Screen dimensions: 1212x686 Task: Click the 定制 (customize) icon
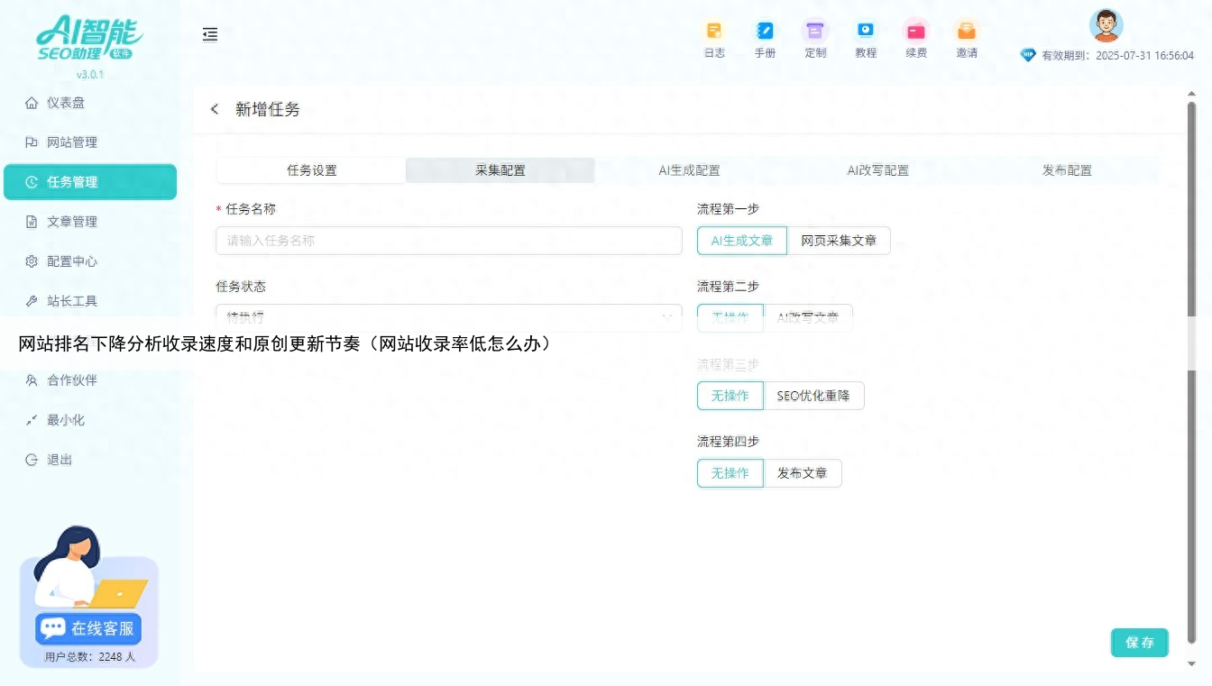tap(815, 36)
